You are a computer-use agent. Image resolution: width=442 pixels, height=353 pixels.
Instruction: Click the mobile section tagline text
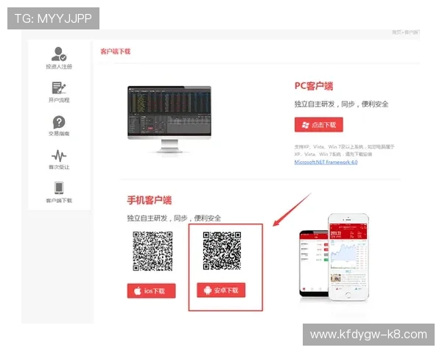coord(174,218)
